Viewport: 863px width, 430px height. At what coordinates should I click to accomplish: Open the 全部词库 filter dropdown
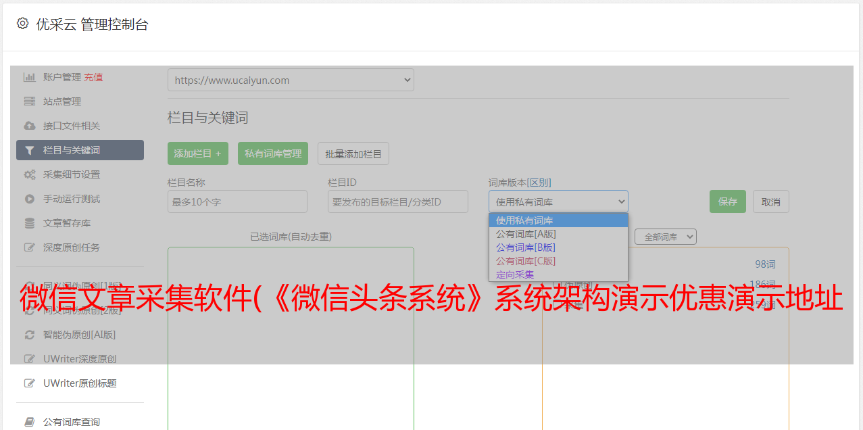pos(665,237)
